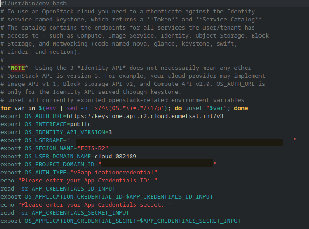Click the OS_INTERFACE variable name
Screen dimensions: 309x229
[x=46, y=124]
